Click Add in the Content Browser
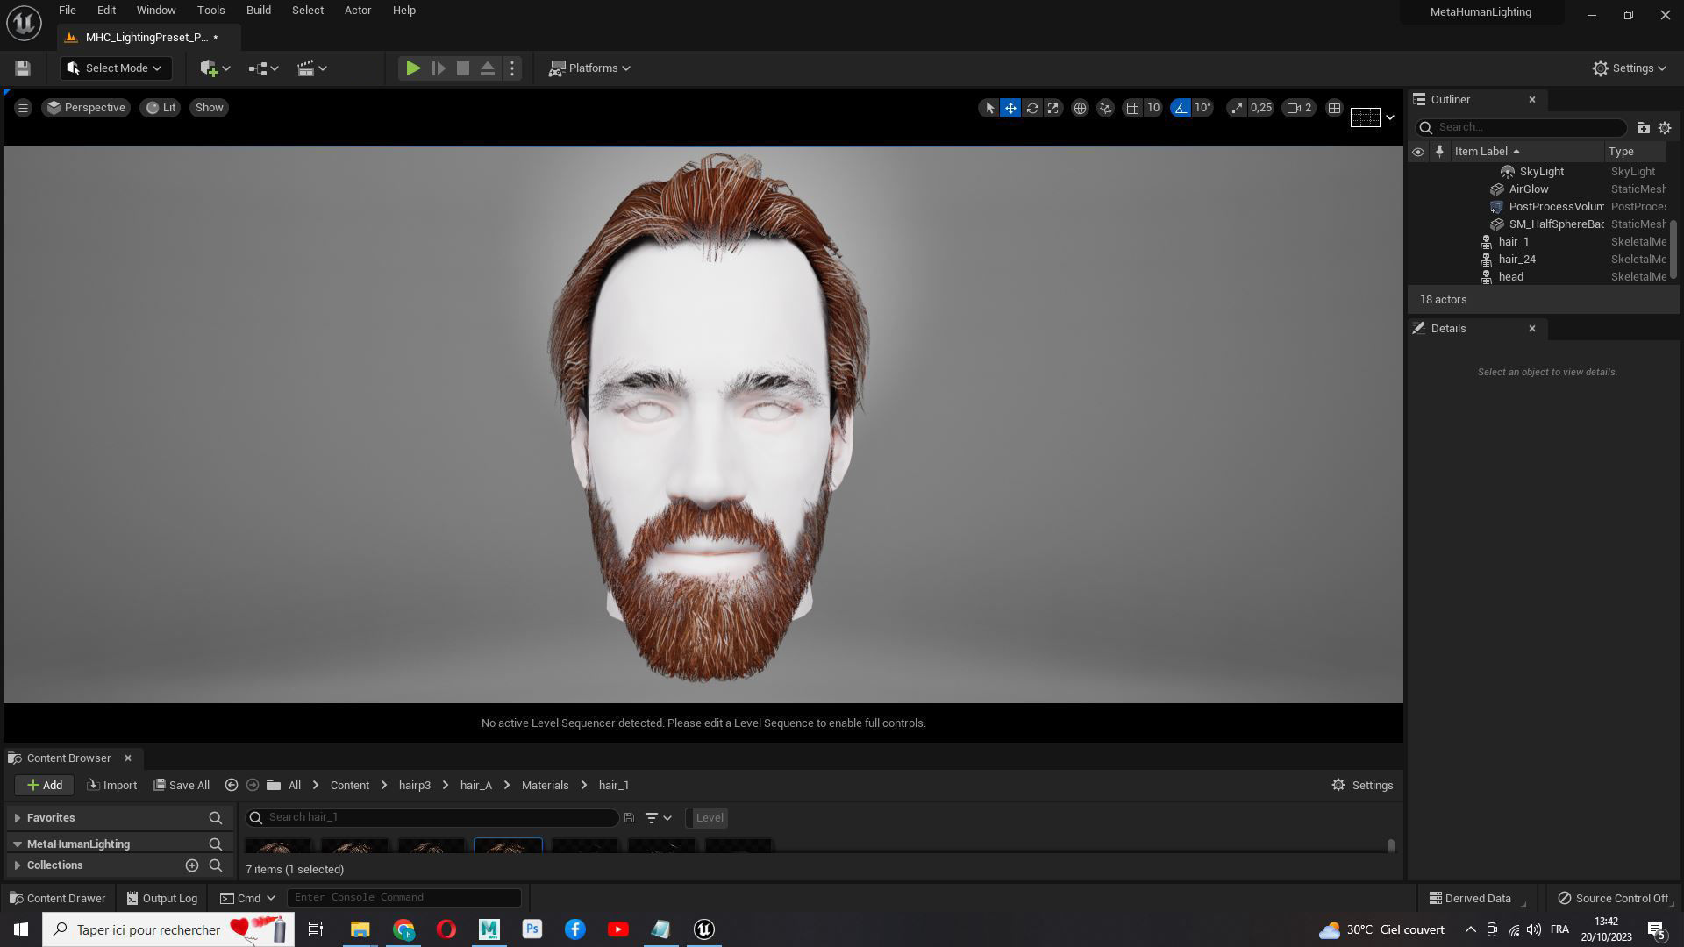 tap(44, 786)
